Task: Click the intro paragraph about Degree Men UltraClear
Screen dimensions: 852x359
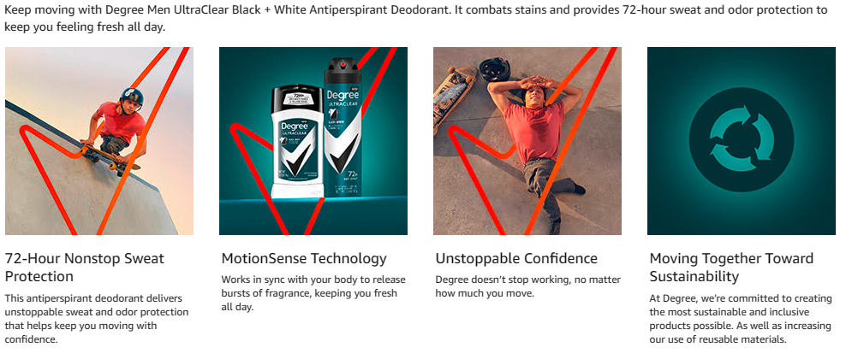Action: (x=416, y=18)
